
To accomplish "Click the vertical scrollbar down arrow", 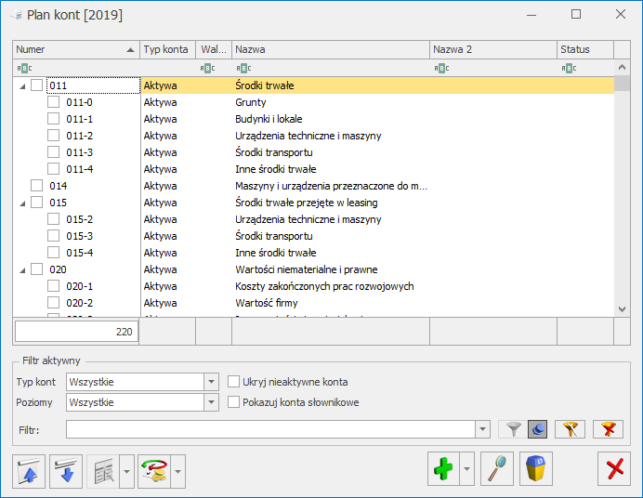I will point(623,308).
